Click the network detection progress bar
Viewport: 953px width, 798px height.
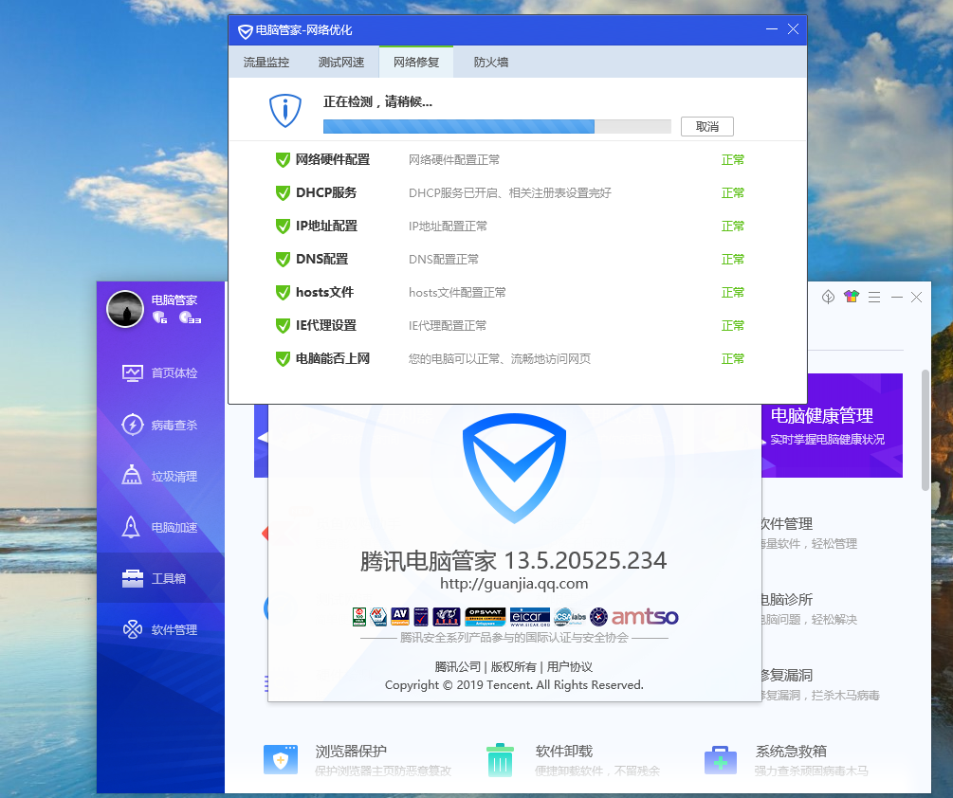(x=497, y=126)
